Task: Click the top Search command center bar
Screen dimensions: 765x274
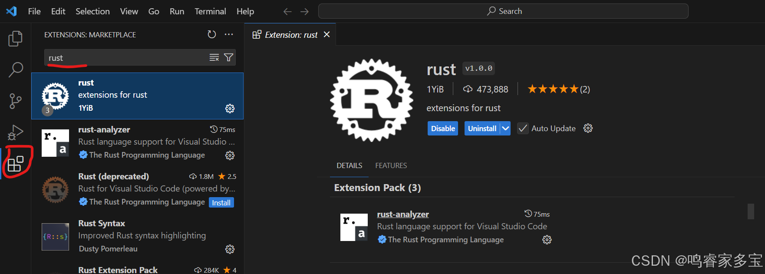Action: (503, 11)
